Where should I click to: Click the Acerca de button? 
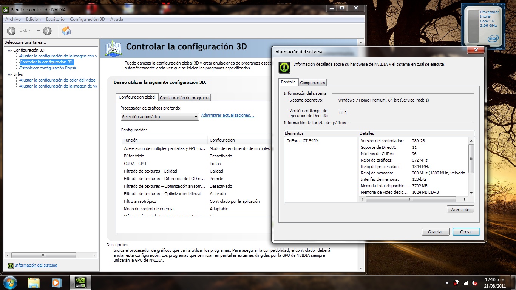pyautogui.click(x=460, y=210)
